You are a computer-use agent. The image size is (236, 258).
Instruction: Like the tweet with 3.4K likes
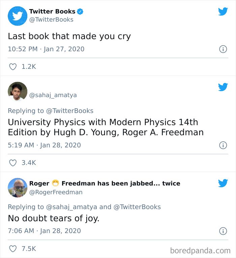pyautogui.click(x=13, y=163)
